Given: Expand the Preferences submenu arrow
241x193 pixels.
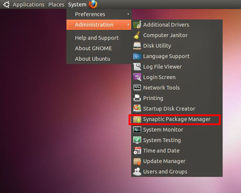Looking at the screenshot, I should pos(128,14).
